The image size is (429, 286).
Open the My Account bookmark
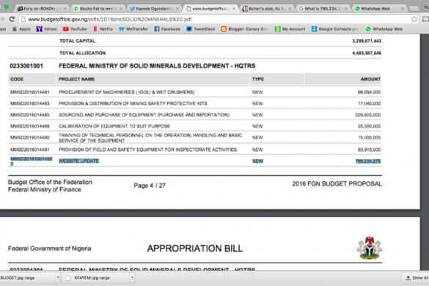click(290, 29)
